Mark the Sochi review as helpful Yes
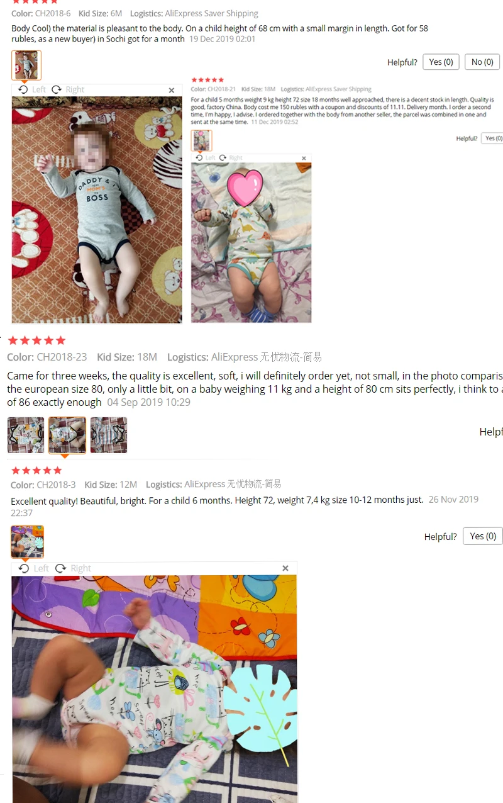The height and width of the screenshot is (803, 503). 441,62
